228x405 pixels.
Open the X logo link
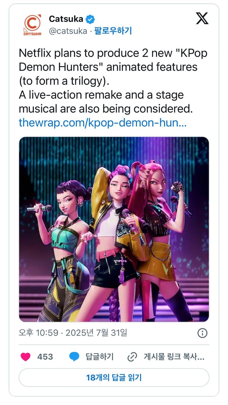pyautogui.click(x=202, y=19)
